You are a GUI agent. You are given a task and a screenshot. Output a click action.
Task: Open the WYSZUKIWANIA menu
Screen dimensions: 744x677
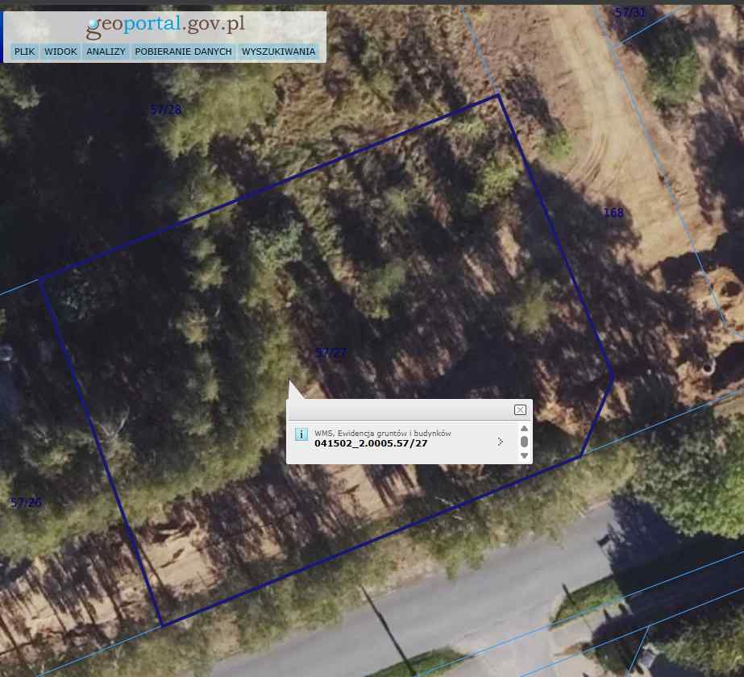click(278, 52)
